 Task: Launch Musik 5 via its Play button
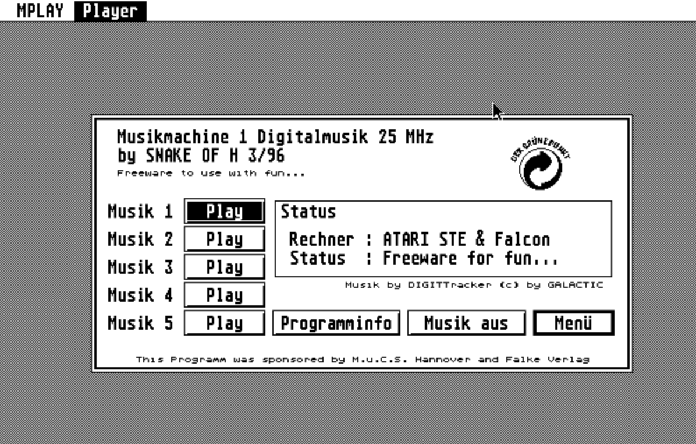click(225, 323)
